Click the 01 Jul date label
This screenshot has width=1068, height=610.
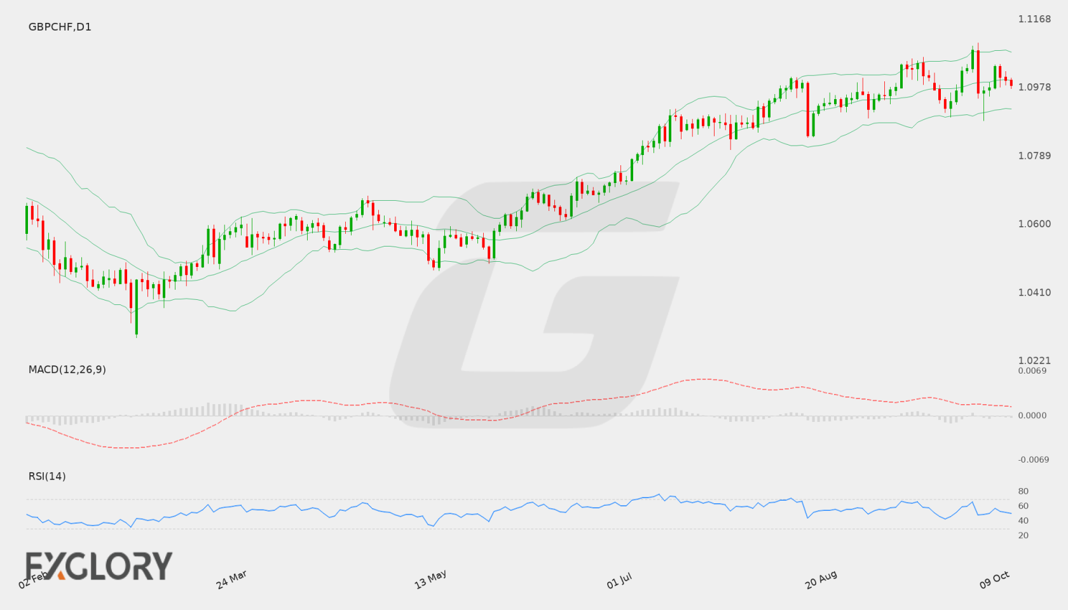(x=619, y=581)
